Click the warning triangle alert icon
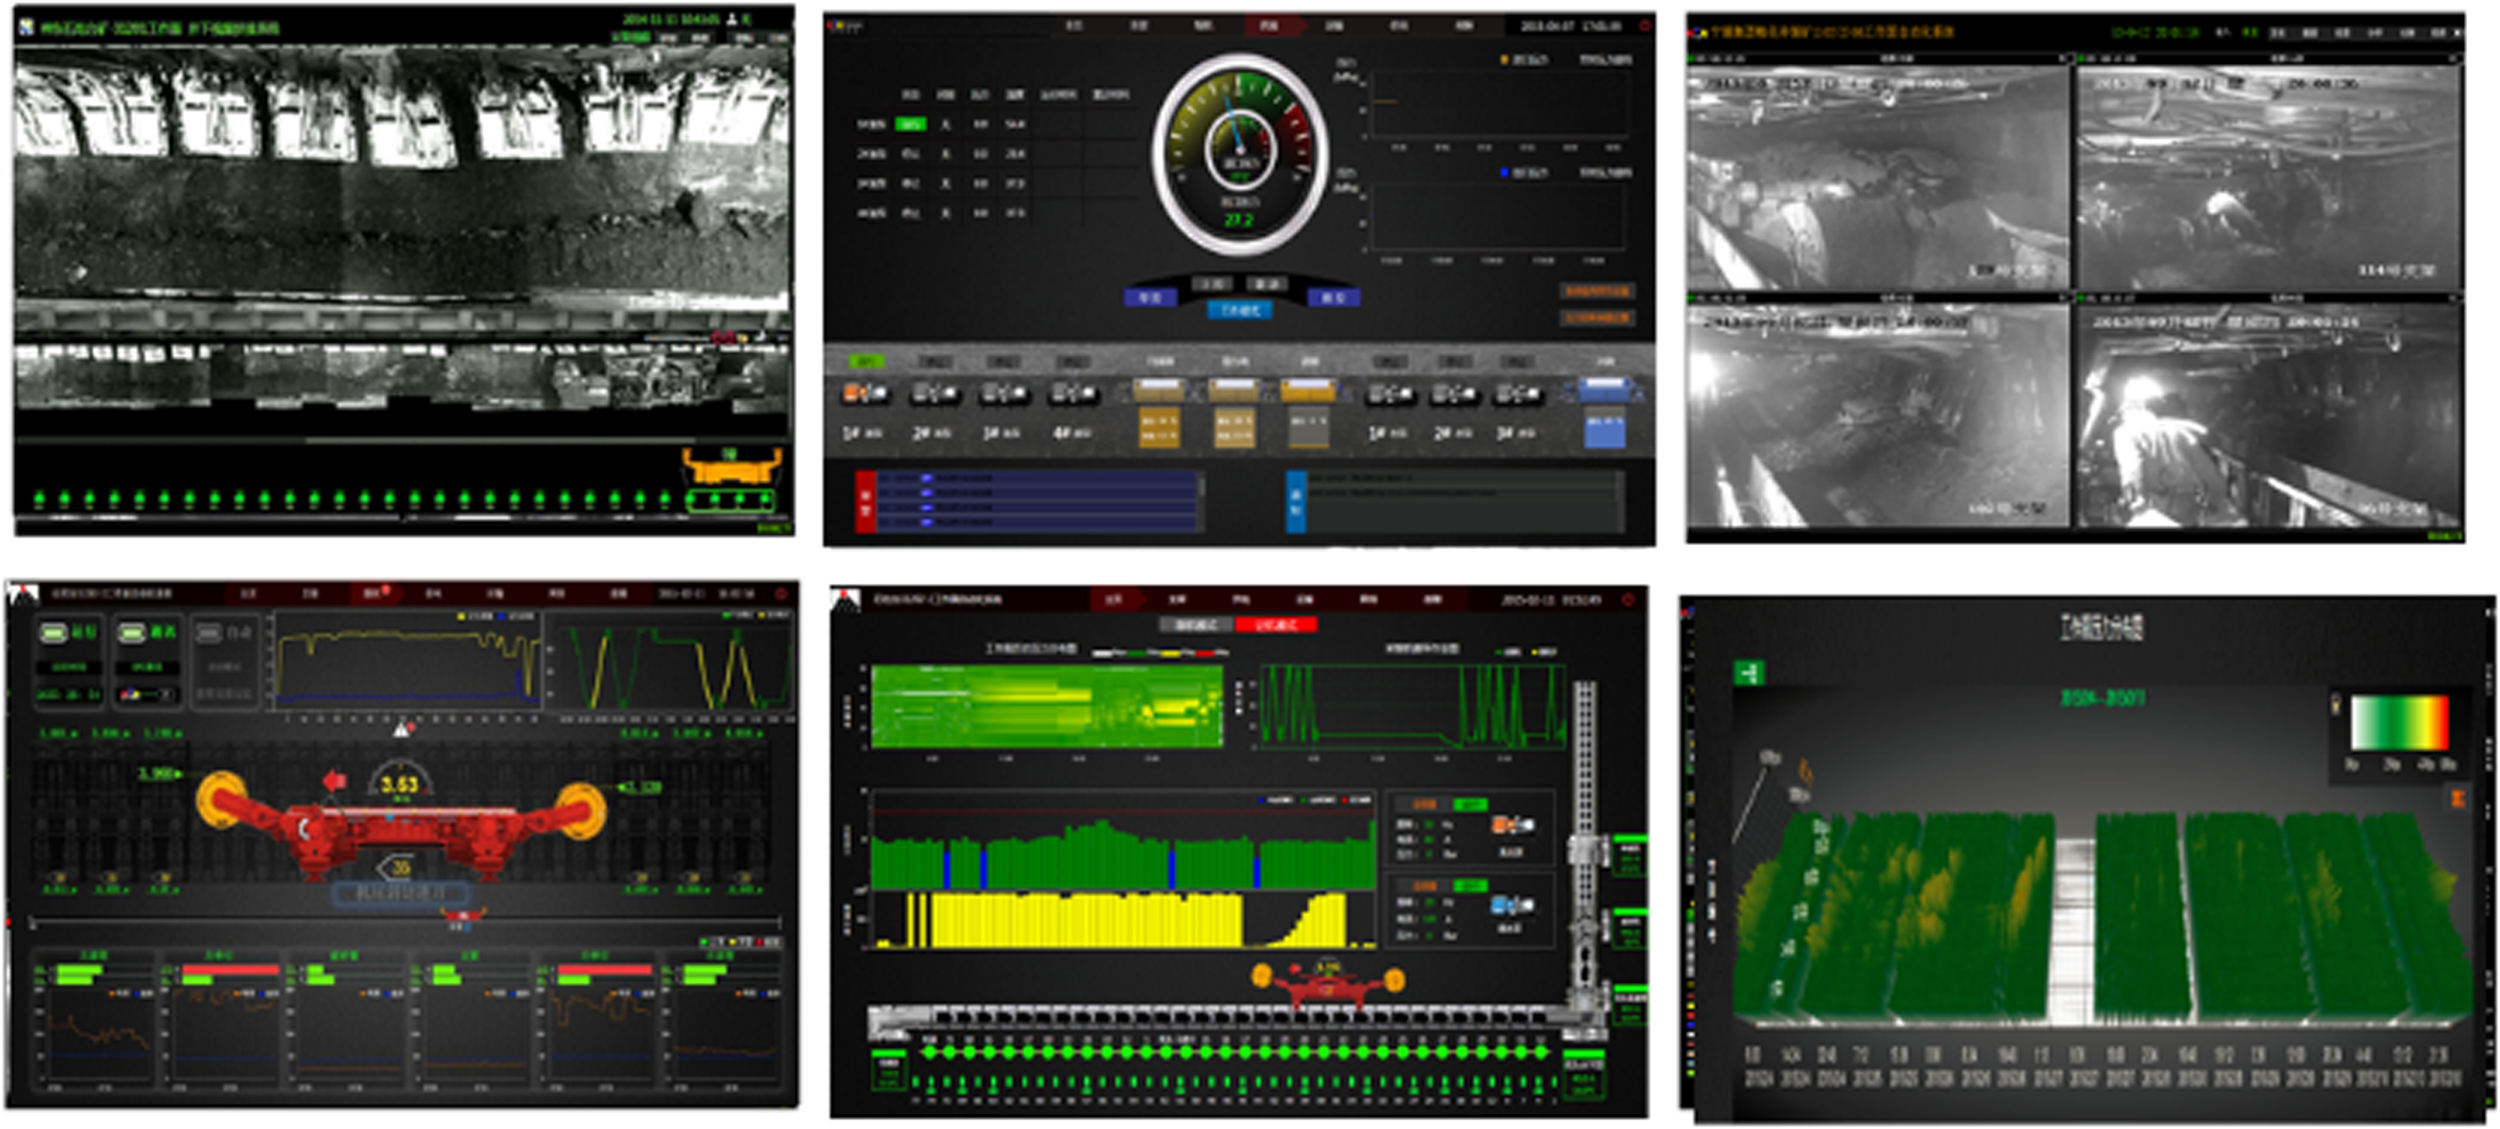Screen dimensions: 2500x1129 coord(402,730)
